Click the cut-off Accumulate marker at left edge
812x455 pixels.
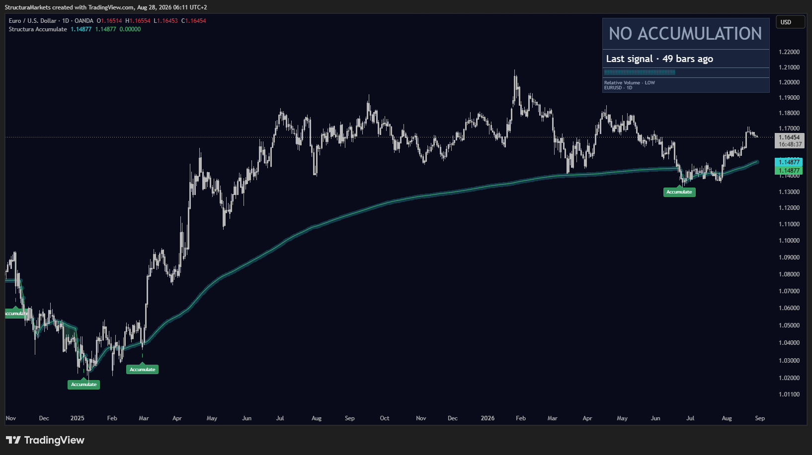[x=16, y=313]
